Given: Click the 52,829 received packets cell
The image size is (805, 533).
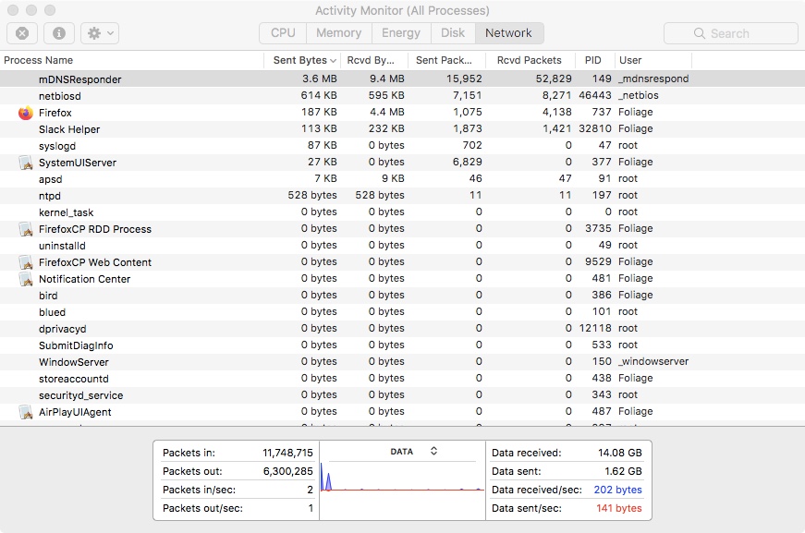Looking at the screenshot, I should click(554, 79).
